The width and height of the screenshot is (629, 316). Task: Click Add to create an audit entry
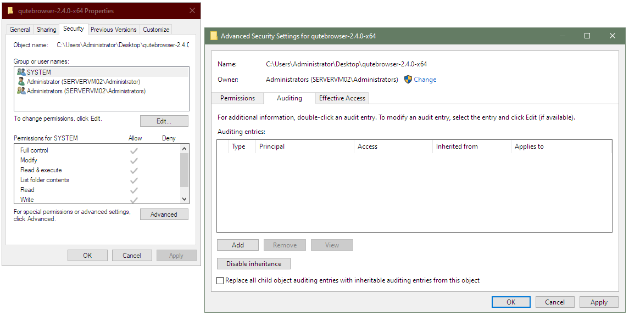(x=238, y=245)
